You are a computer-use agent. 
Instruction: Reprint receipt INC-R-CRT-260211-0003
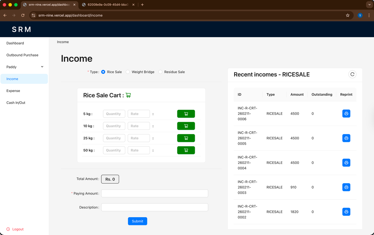[346, 187]
